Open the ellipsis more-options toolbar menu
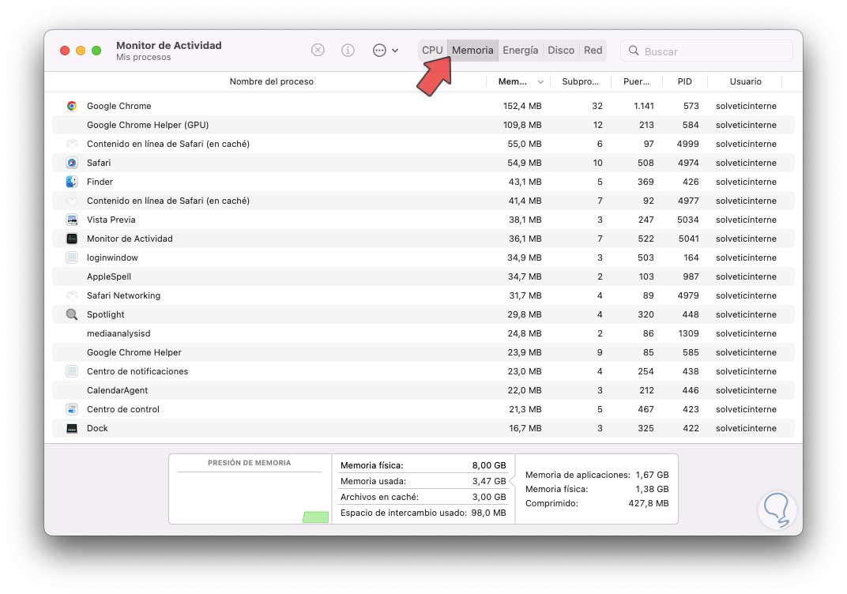 [385, 51]
